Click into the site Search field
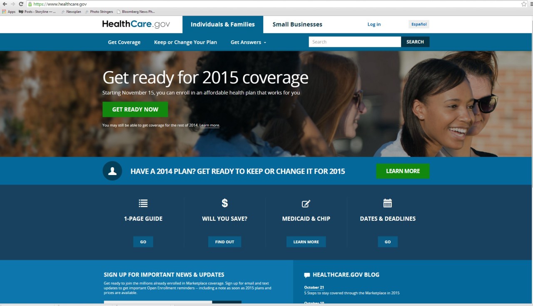Image resolution: width=533 pixels, height=306 pixels. [355, 42]
